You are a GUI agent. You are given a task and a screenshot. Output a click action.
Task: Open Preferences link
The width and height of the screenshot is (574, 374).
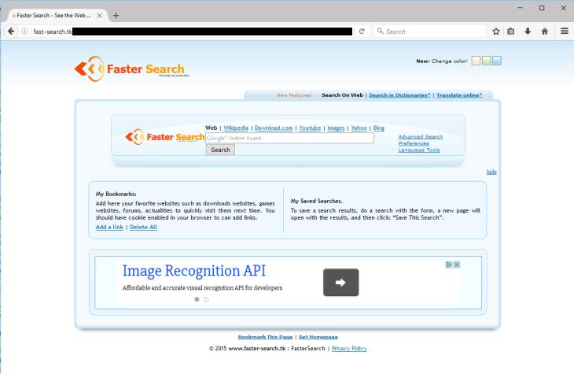point(414,143)
